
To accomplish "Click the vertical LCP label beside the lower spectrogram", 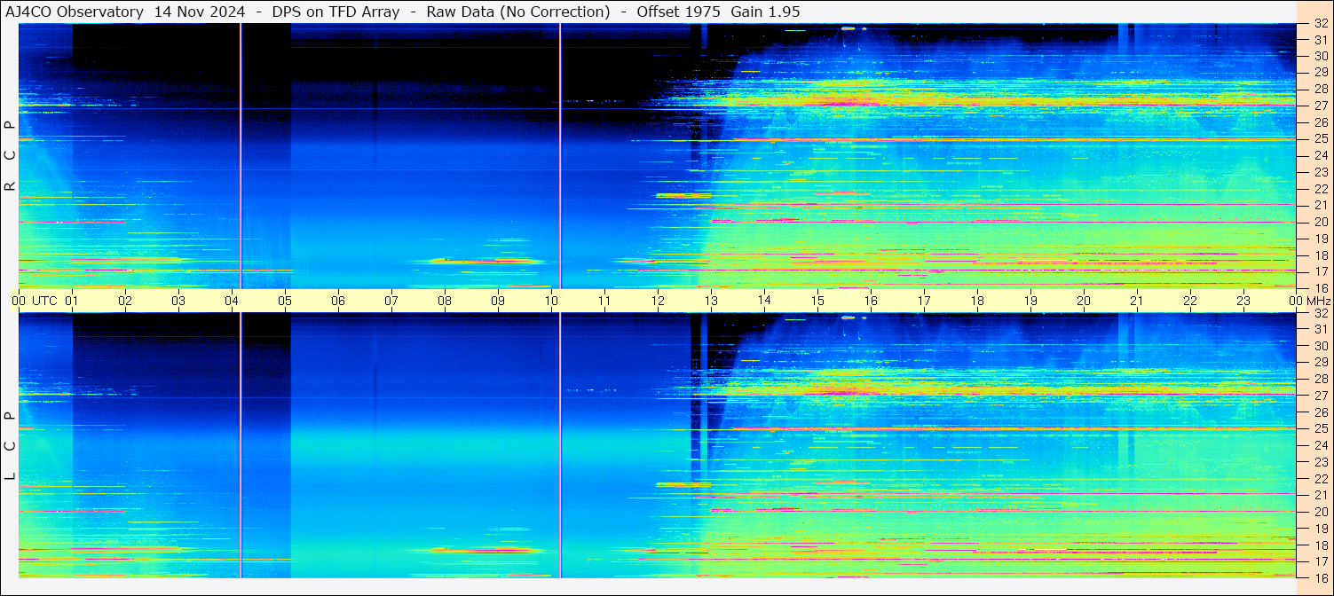I will [10, 446].
